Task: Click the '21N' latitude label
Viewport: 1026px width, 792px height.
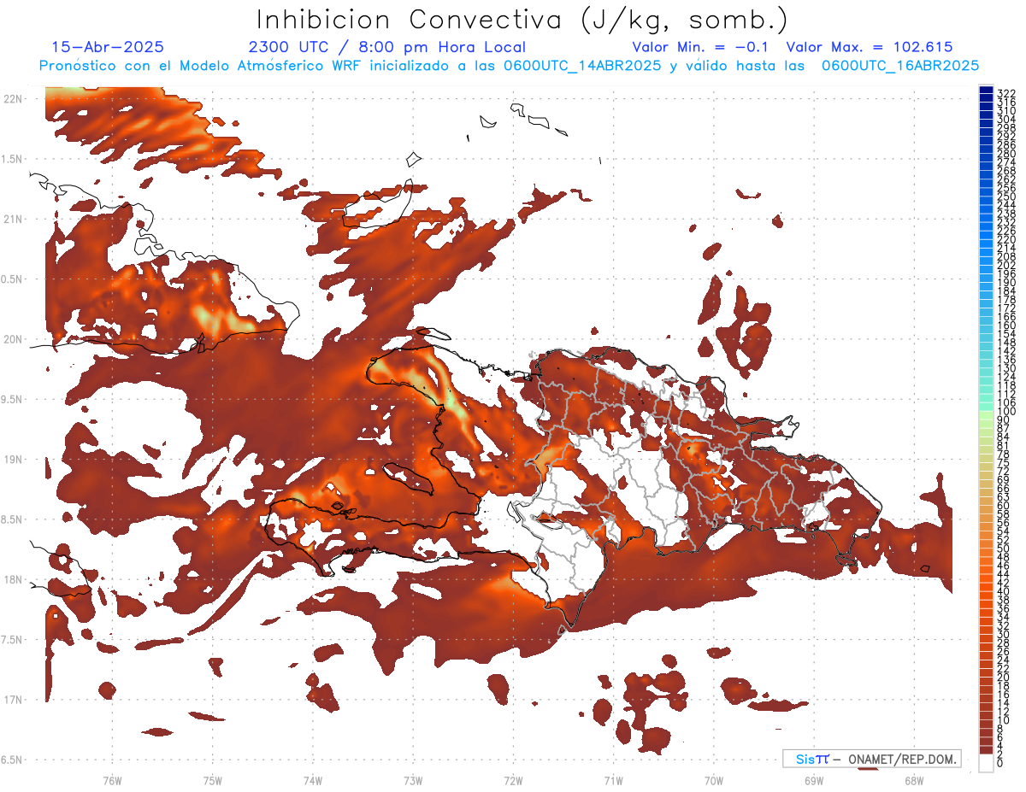Action: (13, 220)
